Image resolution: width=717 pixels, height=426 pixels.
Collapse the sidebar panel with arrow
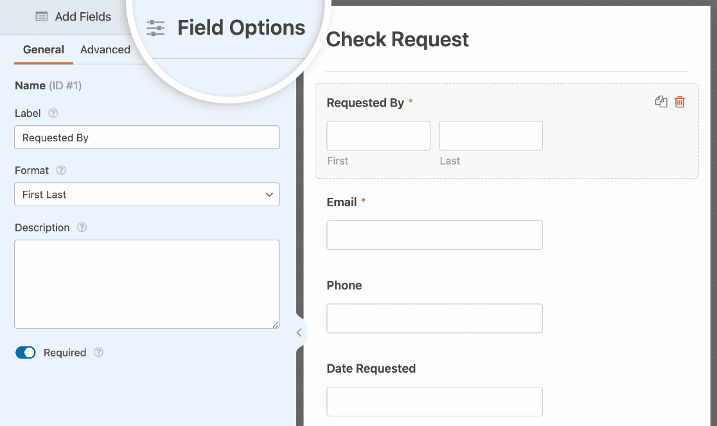299,332
